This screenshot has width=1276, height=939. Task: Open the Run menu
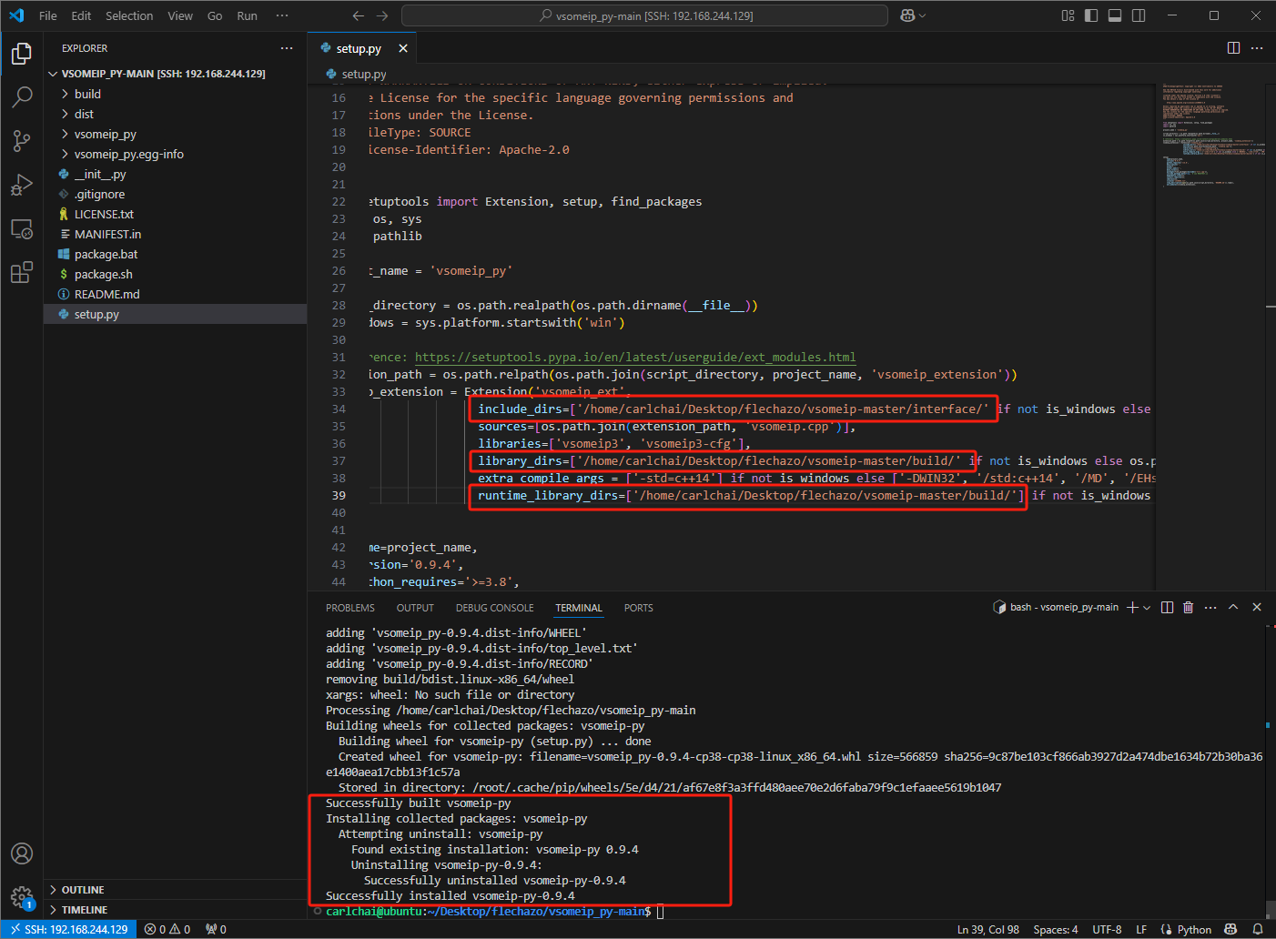coord(247,15)
